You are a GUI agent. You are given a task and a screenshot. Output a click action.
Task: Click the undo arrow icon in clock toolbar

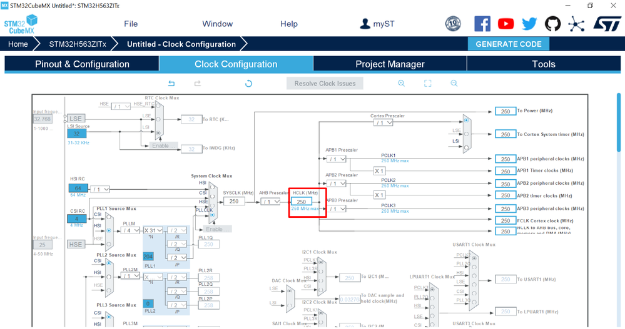171,84
